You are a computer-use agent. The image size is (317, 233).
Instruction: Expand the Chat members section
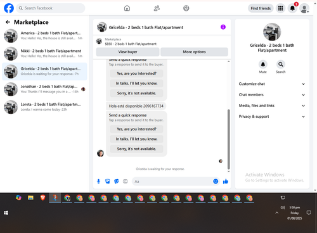(x=272, y=95)
